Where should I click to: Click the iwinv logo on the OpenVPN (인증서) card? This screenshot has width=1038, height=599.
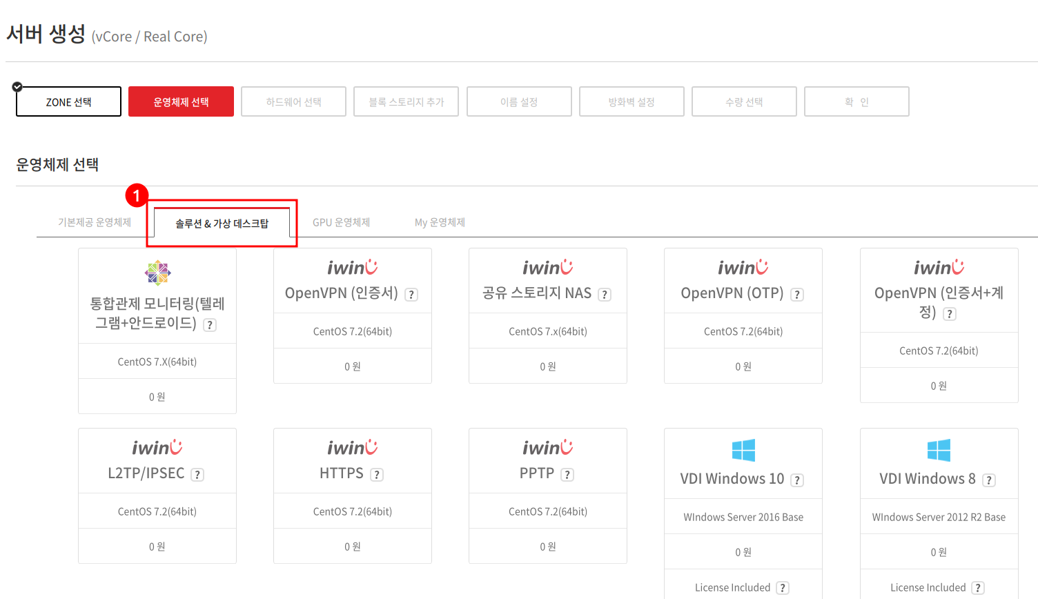353,267
